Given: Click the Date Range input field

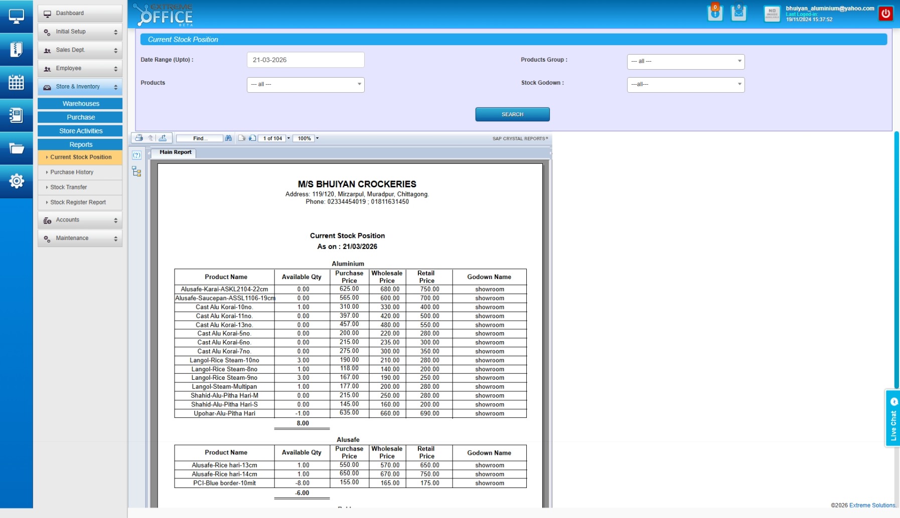Looking at the screenshot, I should (305, 60).
